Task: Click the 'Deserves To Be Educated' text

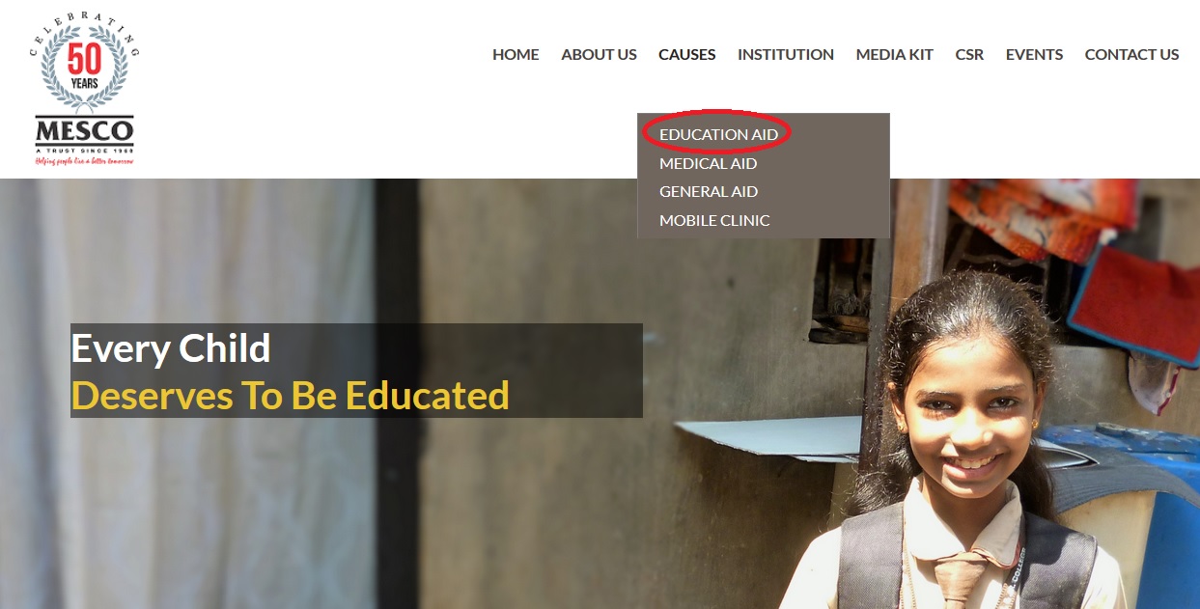Action: point(291,396)
